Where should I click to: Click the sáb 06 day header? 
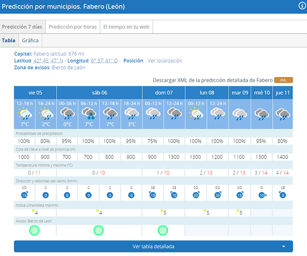[x=99, y=92]
